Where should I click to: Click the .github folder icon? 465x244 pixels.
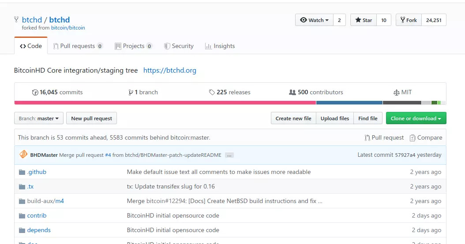pos(22,172)
